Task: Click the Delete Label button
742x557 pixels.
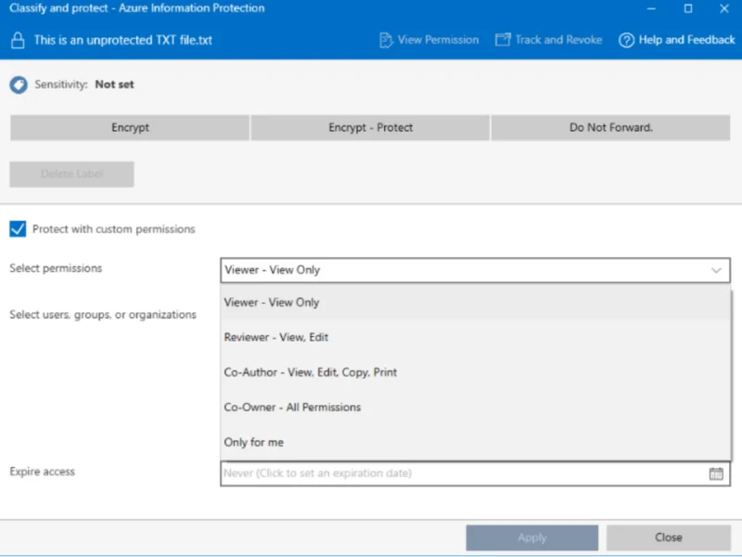Action: point(72,174)
